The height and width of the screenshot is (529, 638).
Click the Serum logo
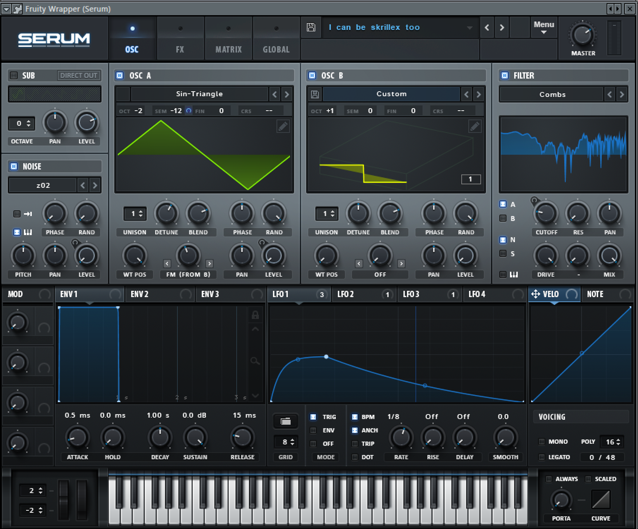point(54,39)
